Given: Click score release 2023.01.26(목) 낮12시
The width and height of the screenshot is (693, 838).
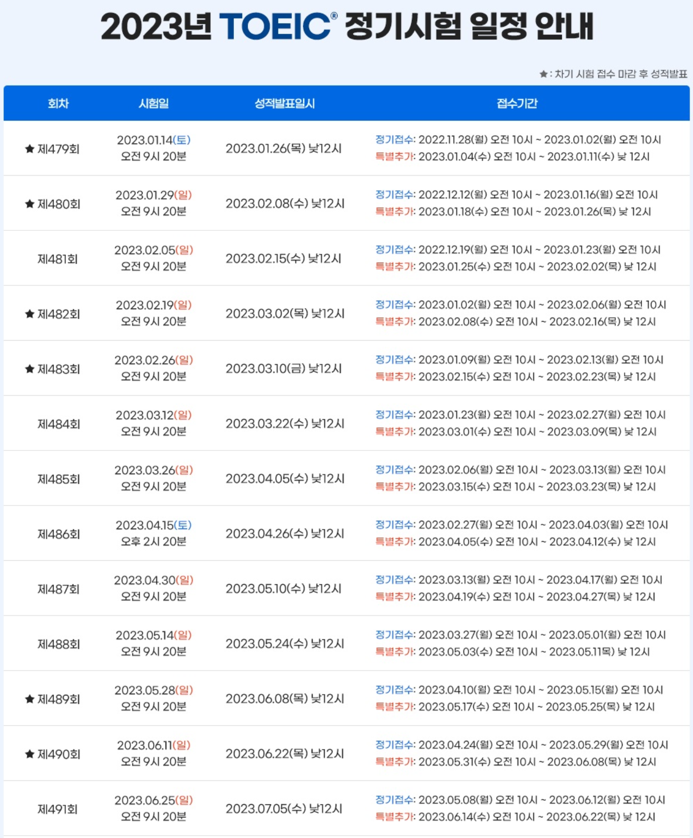Looking at the screenshot, I should tap(284, 149).
